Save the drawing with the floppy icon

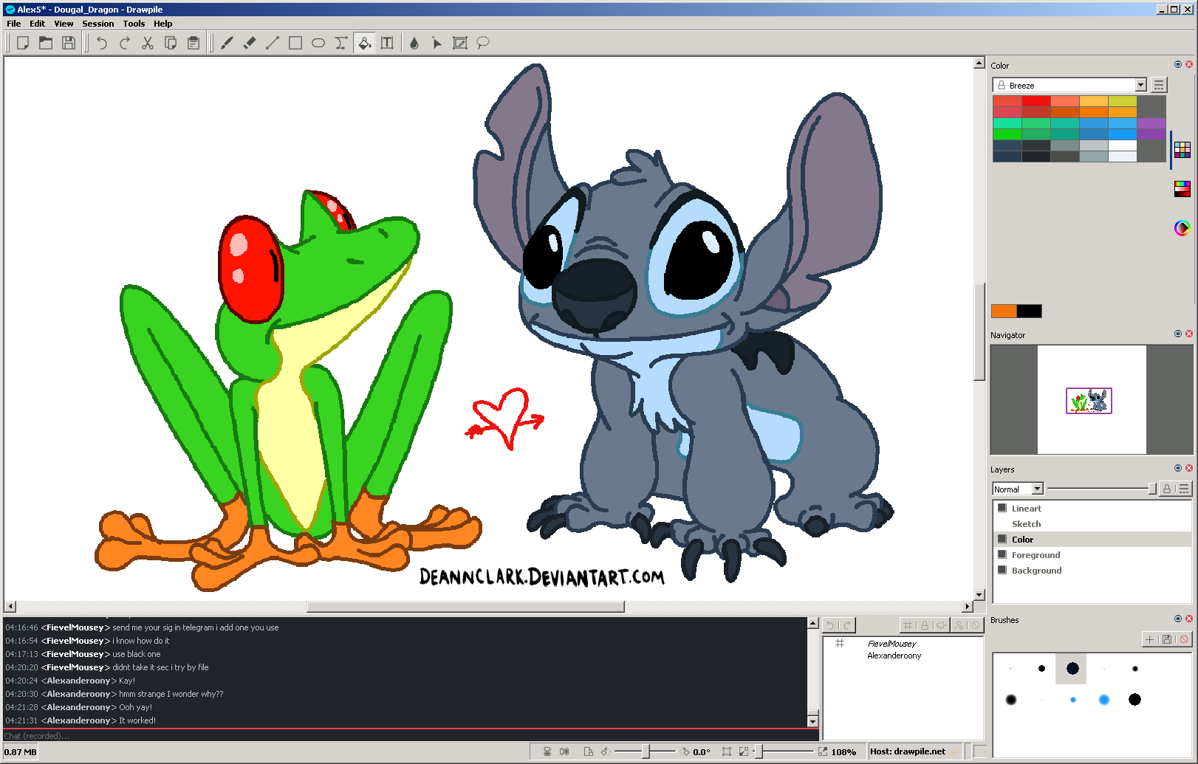click(69, 43)
